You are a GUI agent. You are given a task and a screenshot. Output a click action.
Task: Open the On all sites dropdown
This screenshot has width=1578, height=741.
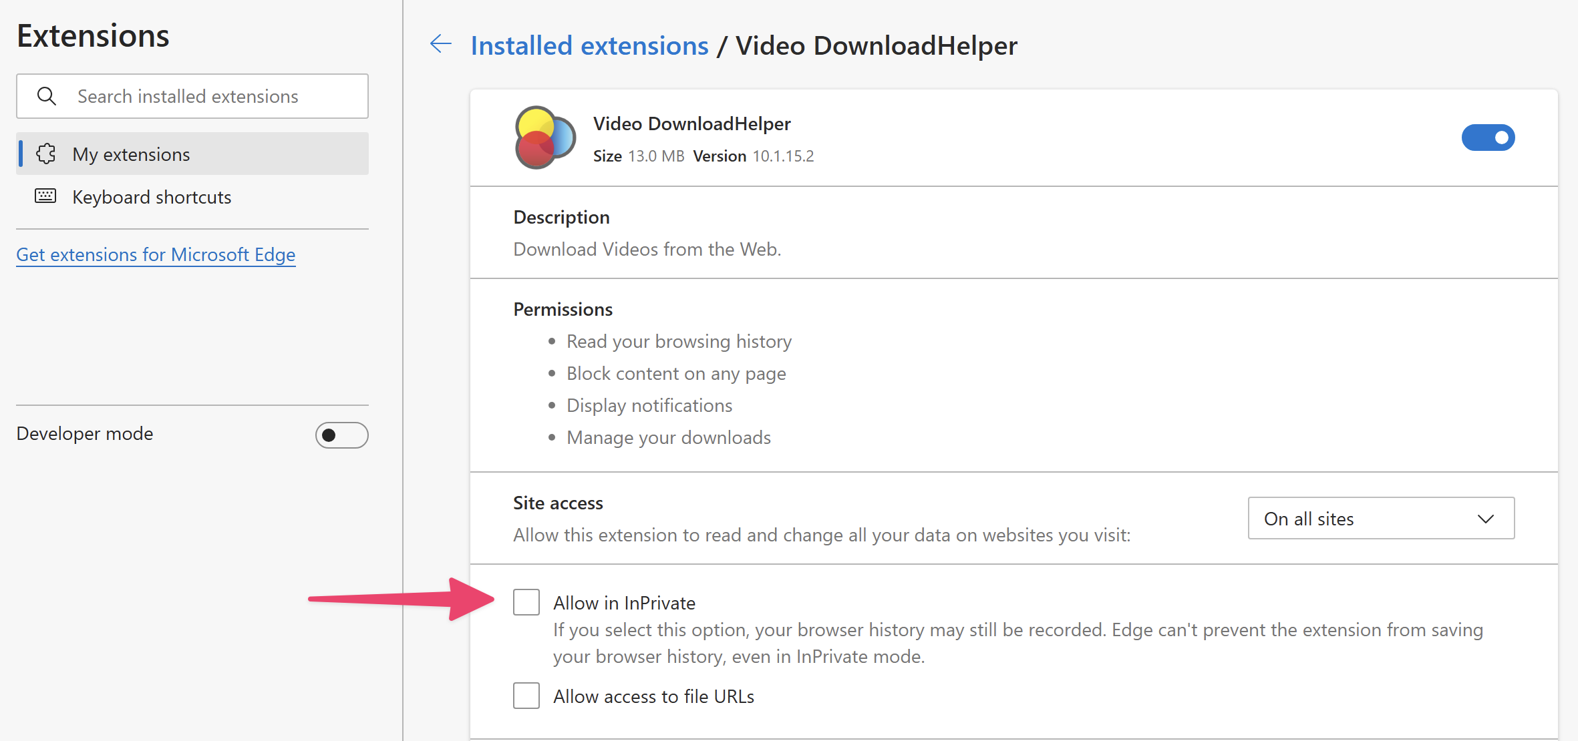[1380, 519]
